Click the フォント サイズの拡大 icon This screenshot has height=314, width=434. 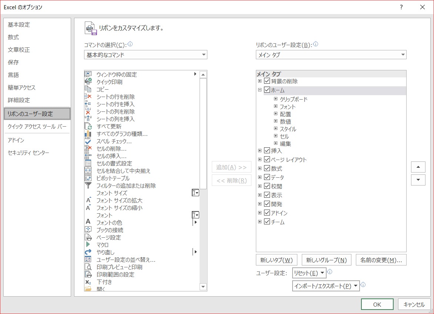88,200
